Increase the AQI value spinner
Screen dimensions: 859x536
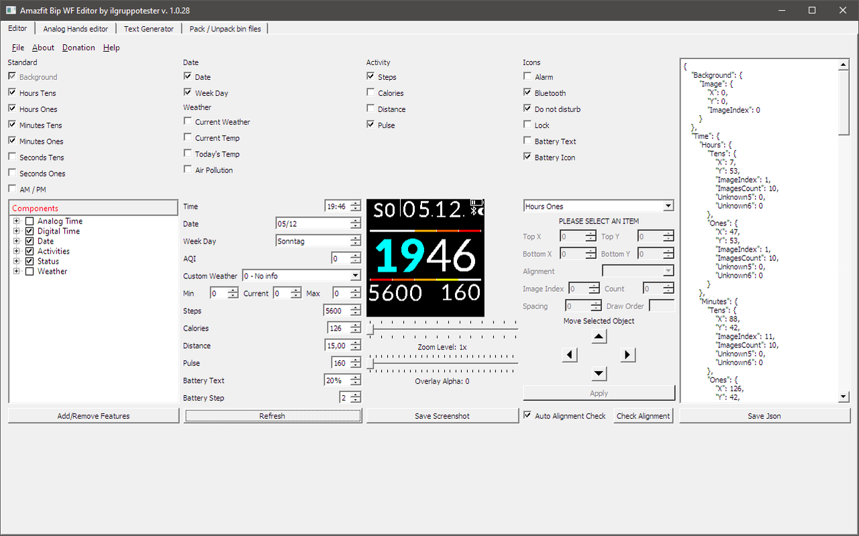pos(356,255)
